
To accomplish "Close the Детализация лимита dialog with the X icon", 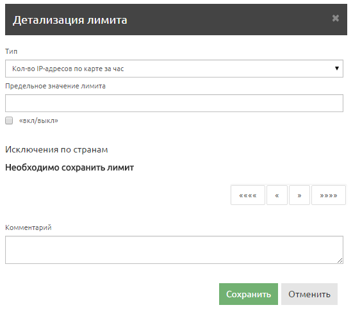I will (x=336, y=18).
